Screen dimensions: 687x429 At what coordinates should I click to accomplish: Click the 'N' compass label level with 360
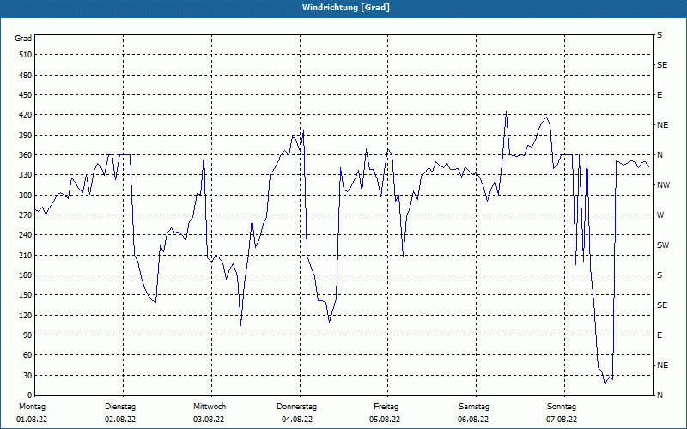pyautogui.click(x=660, y=155)
